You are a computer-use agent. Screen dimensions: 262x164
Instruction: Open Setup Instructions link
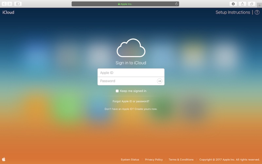click(x=233, y=12)
